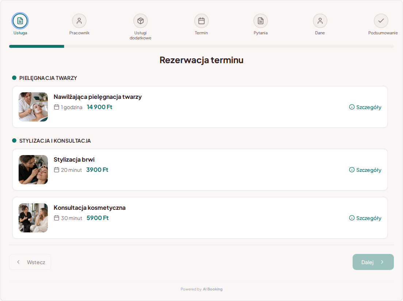The width and height of the screenshot is (403, 301).
Task: Click info icon in Konsultacja kosmetyczna row
Action: point(352,218)
